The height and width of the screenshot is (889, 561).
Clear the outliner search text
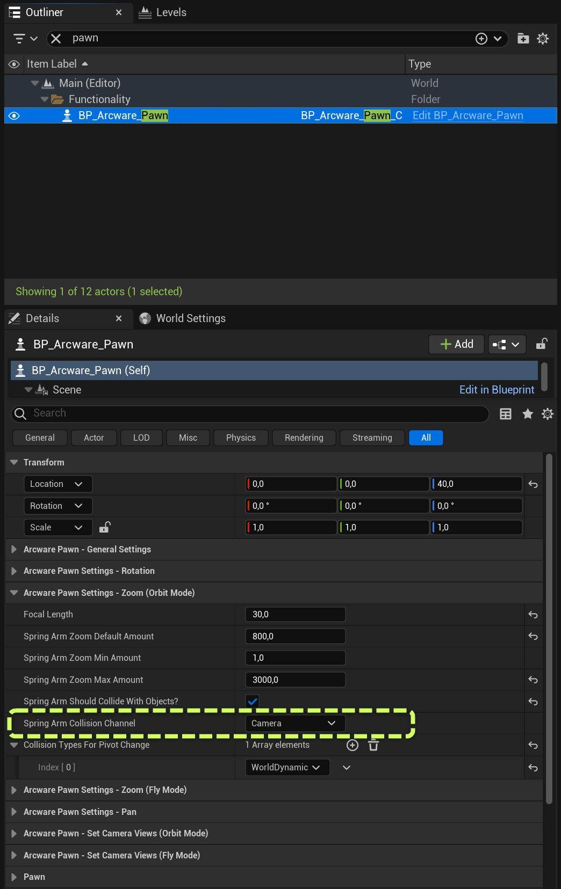point(56,38)
